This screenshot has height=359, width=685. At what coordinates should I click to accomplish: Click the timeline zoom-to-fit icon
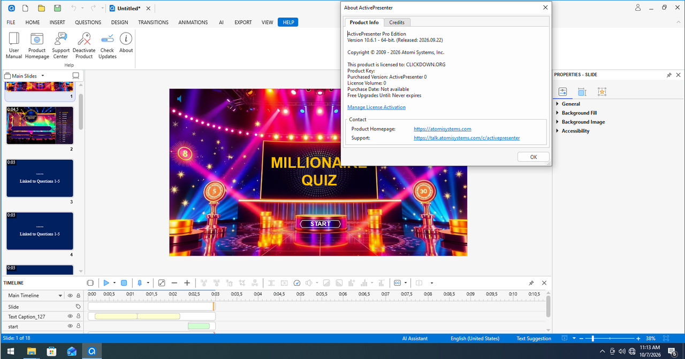[161, 283]
